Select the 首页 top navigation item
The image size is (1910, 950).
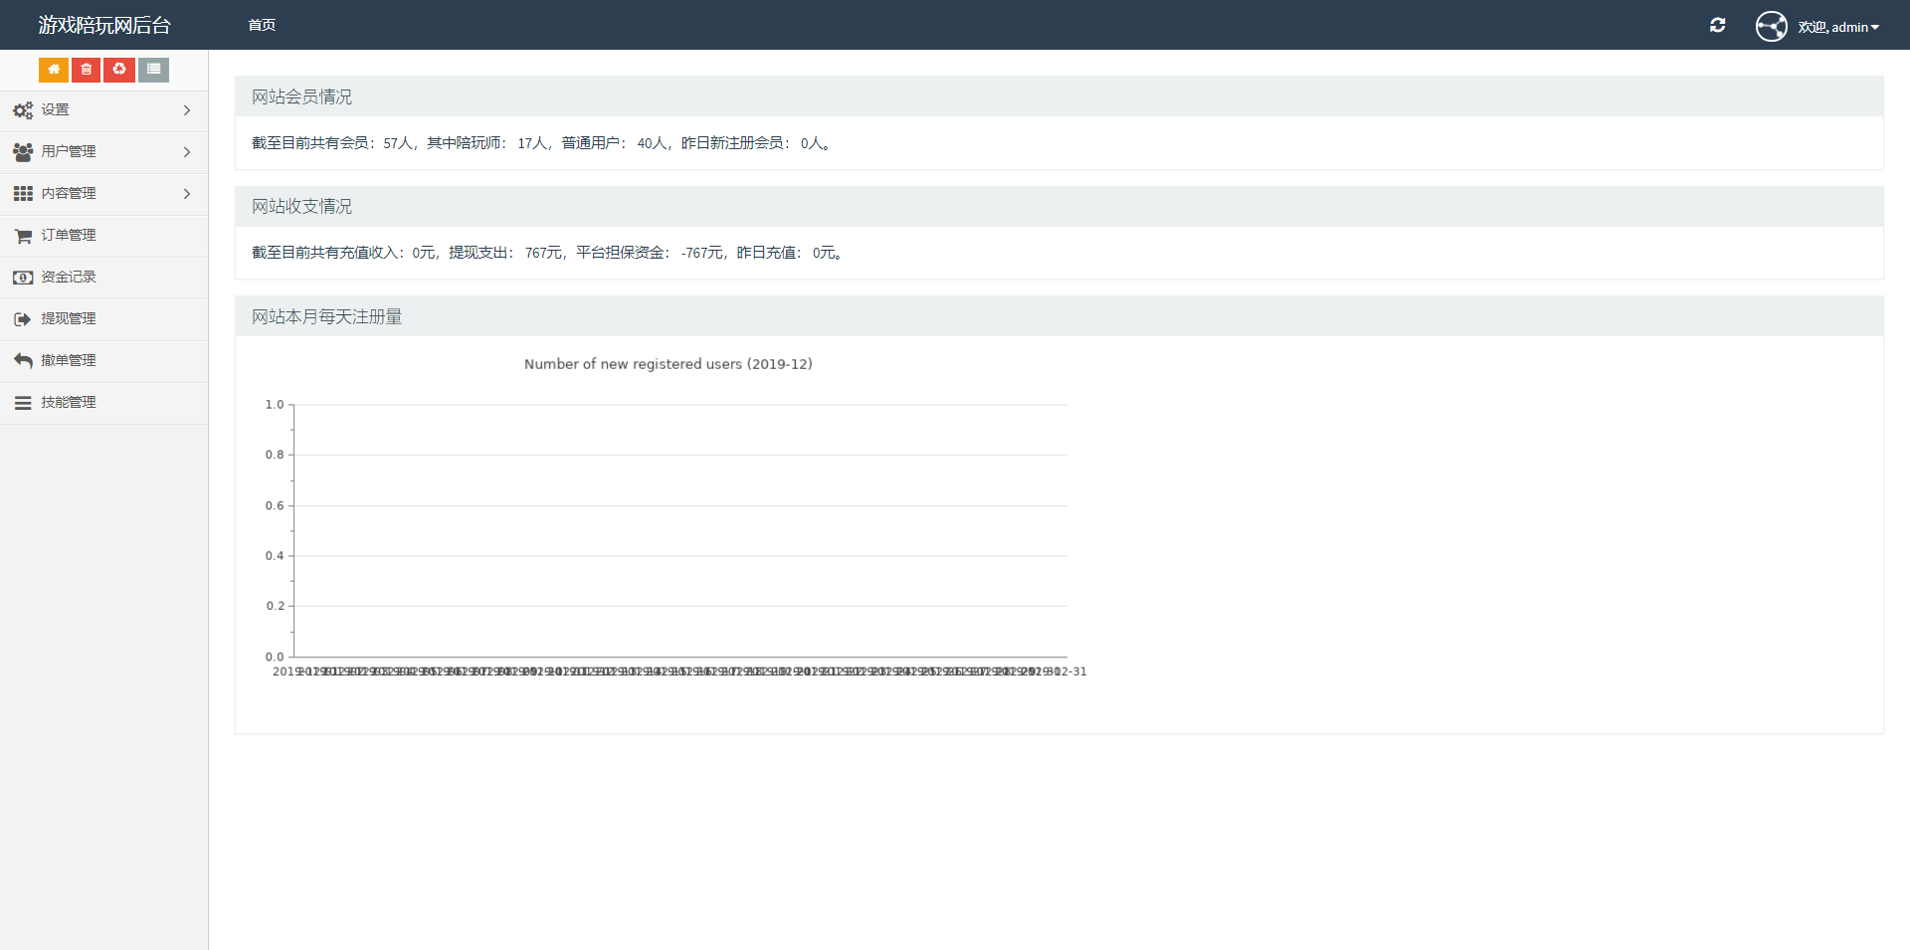point(262,25)
